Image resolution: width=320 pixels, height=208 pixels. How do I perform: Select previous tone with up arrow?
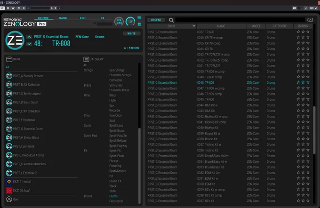click(x=29, y=37)
